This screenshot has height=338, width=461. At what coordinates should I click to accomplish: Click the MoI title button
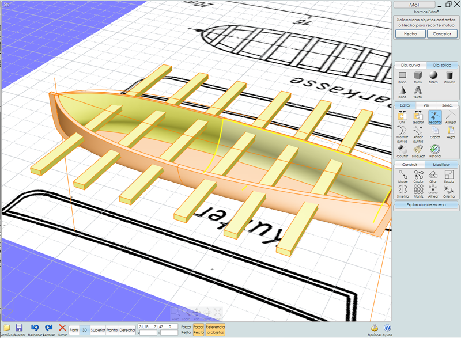pos(414,5)
